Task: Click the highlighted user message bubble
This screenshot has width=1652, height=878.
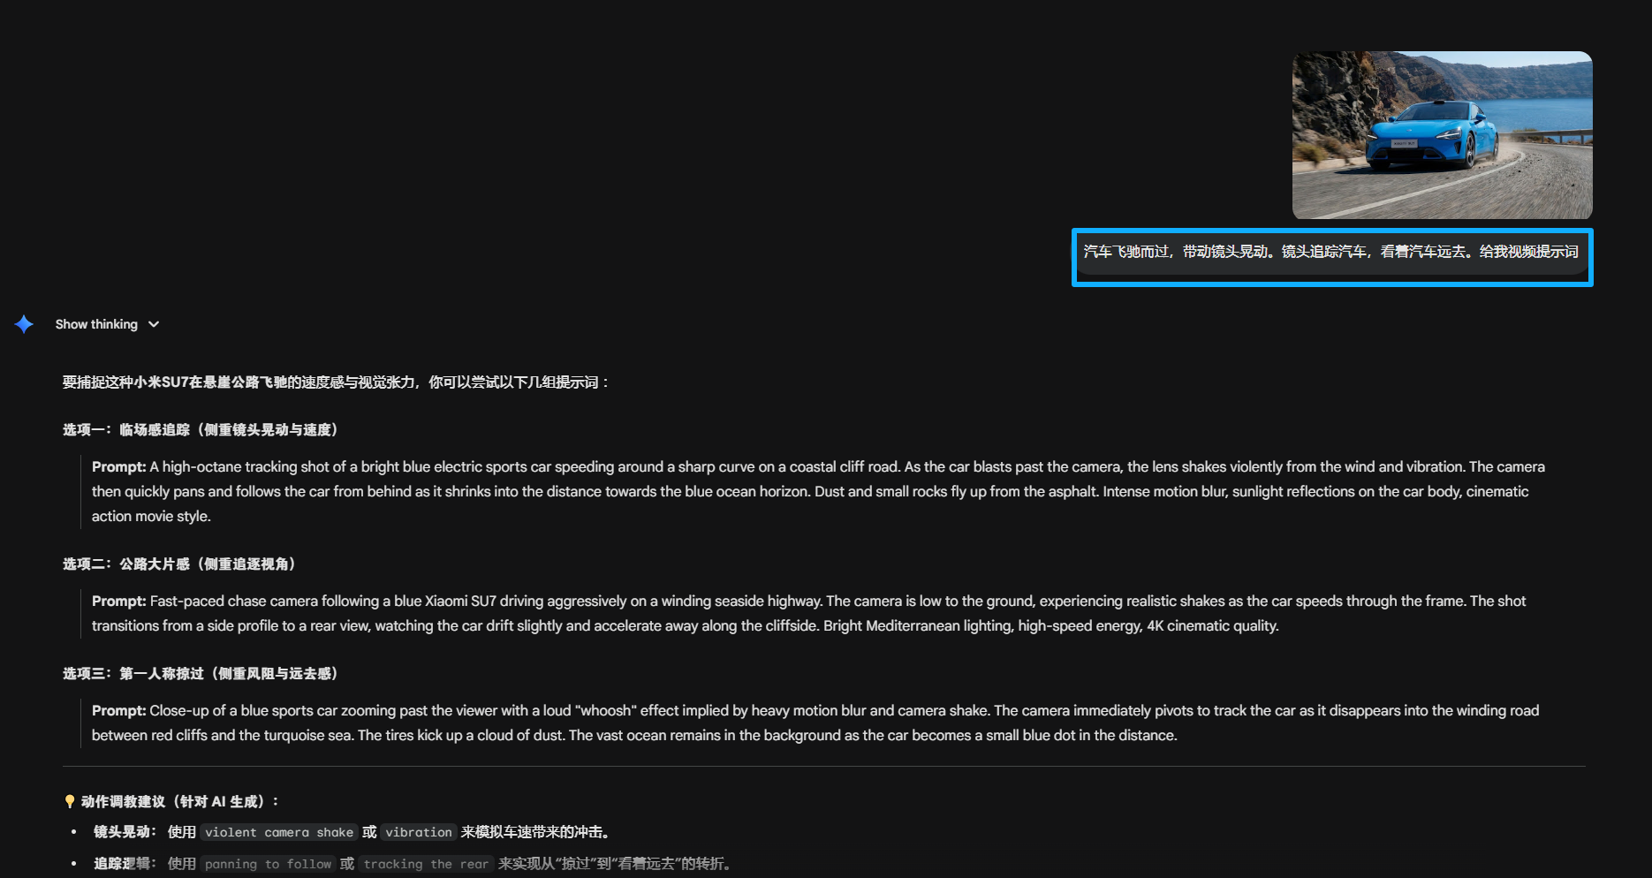Action: (x=1330, y=253)
